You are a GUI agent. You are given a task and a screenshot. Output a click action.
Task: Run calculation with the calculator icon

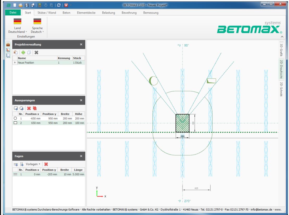click(x=40, y=5)
